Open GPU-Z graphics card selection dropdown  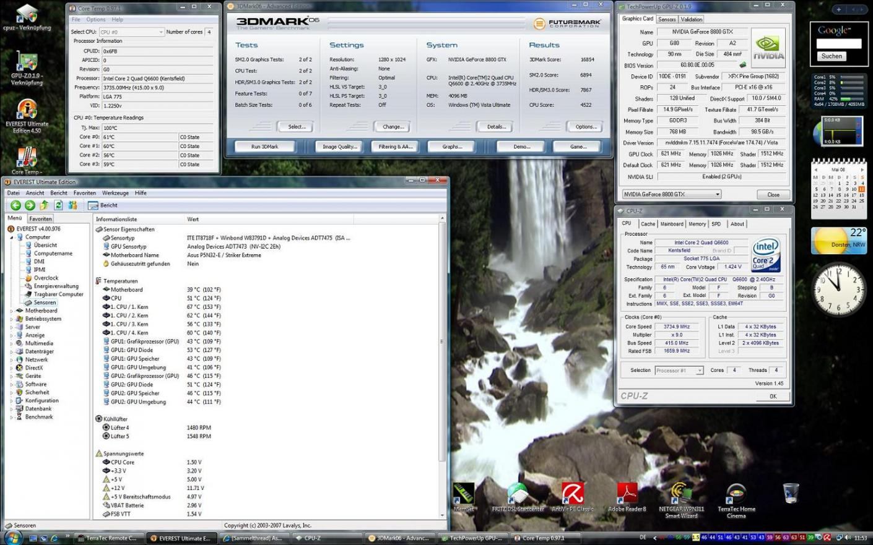672,194
